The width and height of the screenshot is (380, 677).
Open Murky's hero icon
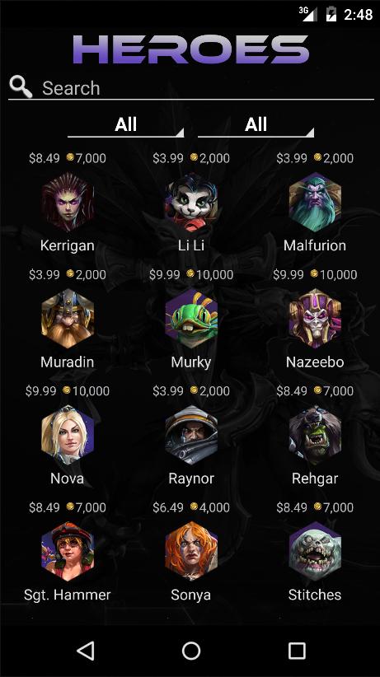[x=191, y=319]
